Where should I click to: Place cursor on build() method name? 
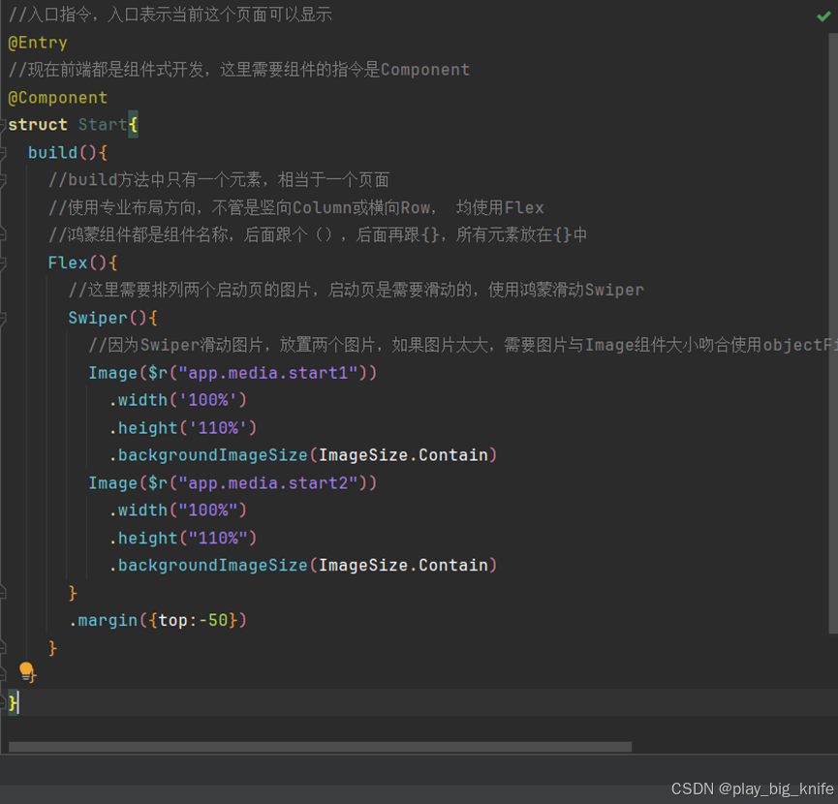(52, 153)
